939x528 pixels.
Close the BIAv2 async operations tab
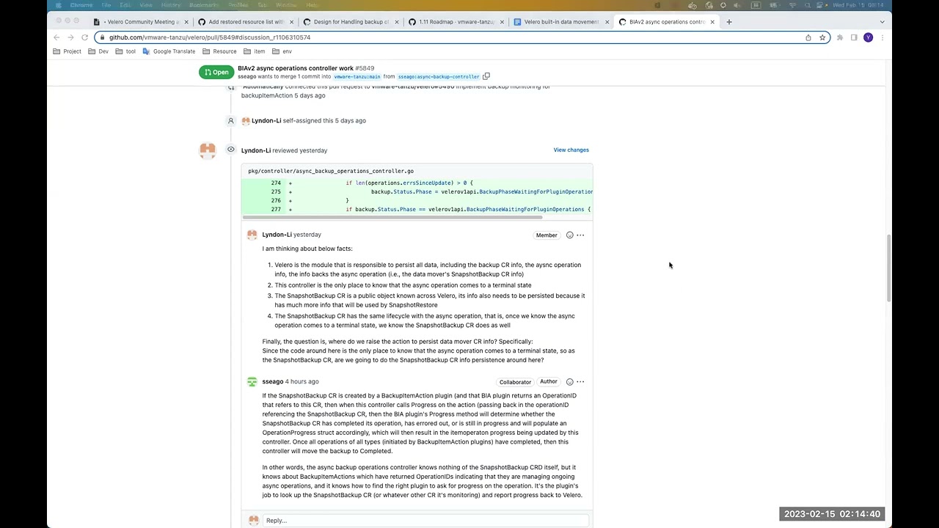click(712, 22)
